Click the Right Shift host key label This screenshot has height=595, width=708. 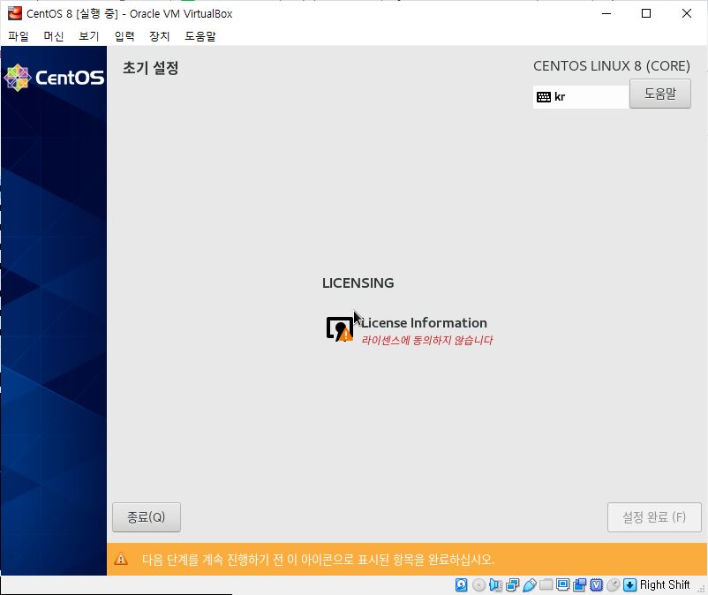pos(665,585)
